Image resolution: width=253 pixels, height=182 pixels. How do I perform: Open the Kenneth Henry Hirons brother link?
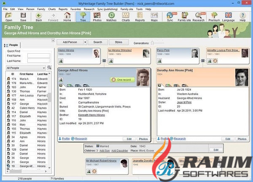92,115
